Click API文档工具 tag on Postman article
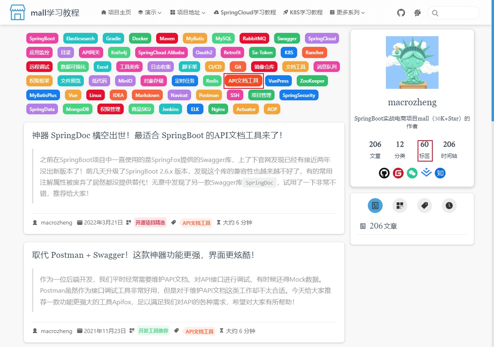The image size is (494, 347). tap(199, 331)
